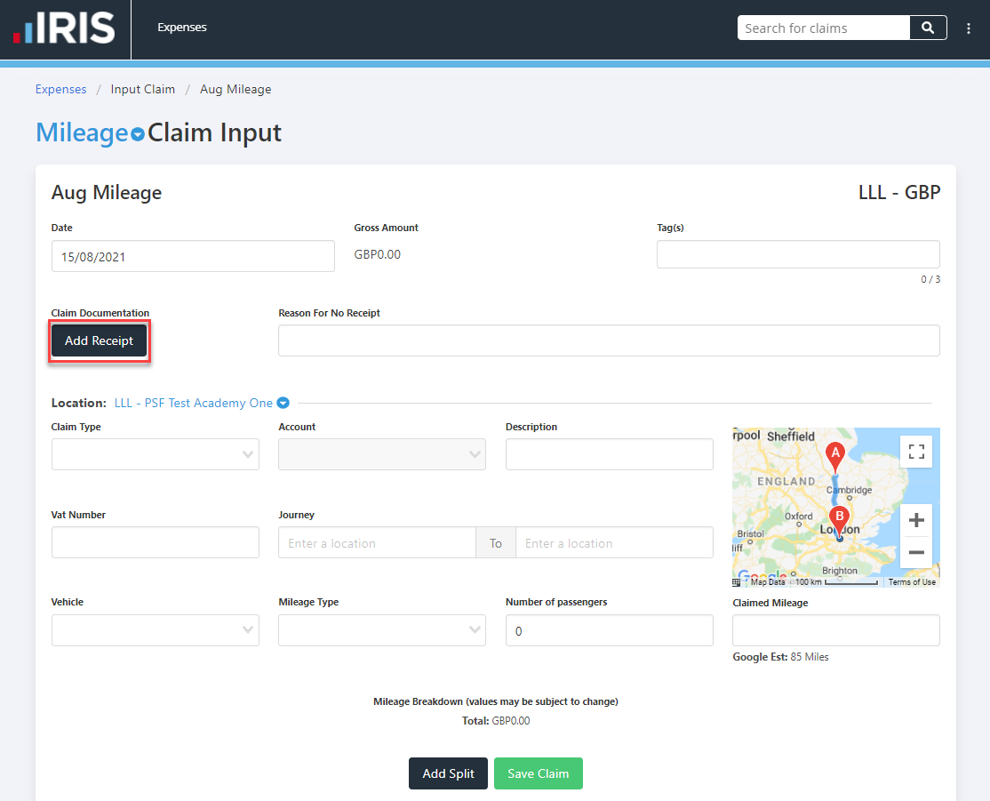990x801 pixels.
Task: Click the Add Split button
Action: (x=448, y=773)
